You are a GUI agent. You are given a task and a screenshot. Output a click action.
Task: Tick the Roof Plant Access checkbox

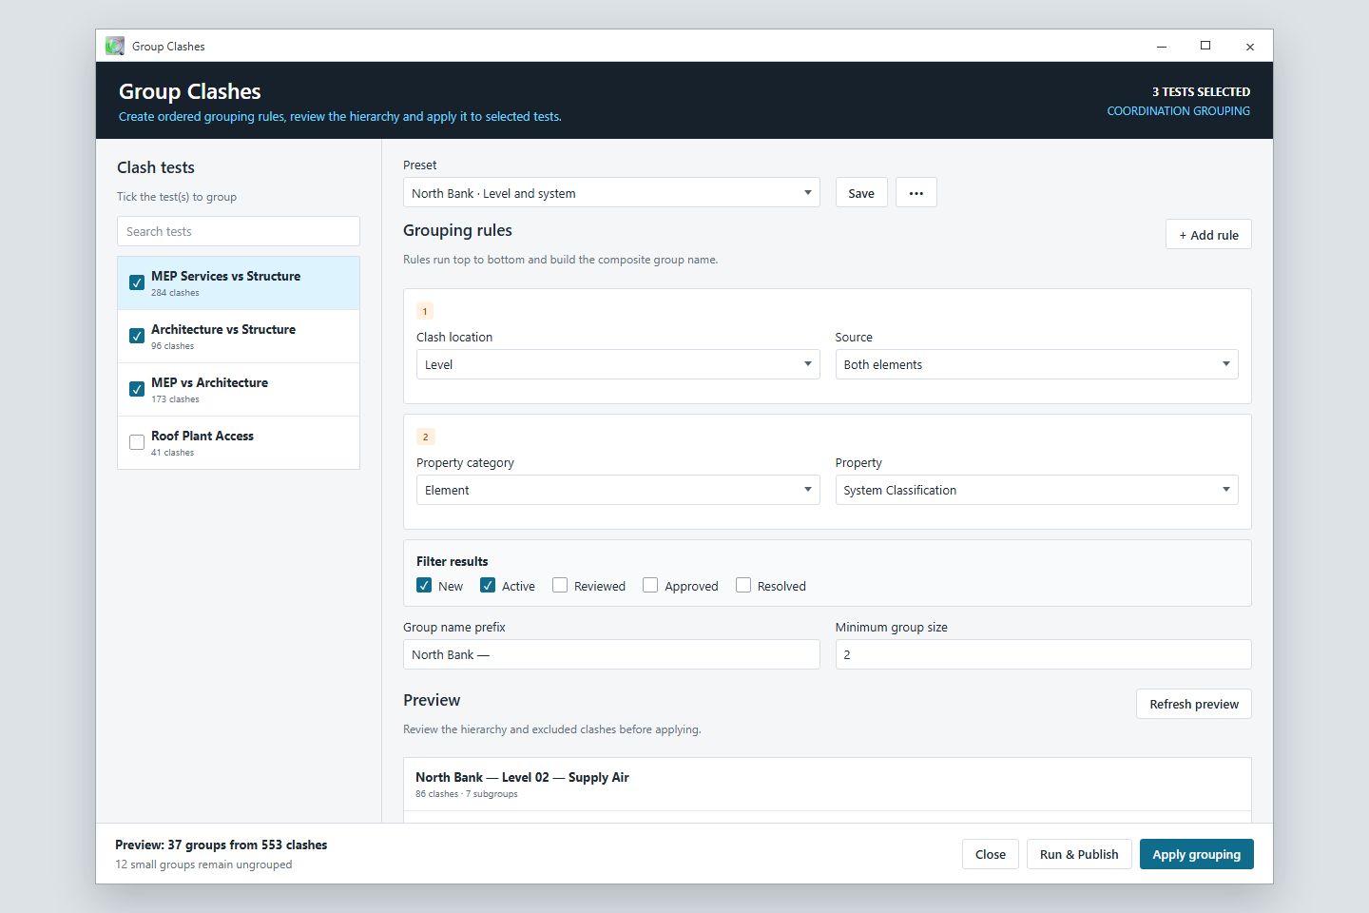click(x=137, y=442)
